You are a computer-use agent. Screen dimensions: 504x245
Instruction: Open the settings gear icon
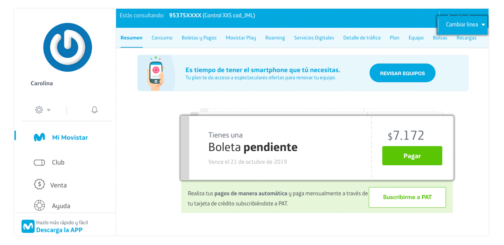tap(39, 110)
